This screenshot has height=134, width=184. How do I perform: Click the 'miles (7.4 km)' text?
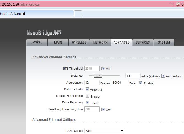point(150,76)
